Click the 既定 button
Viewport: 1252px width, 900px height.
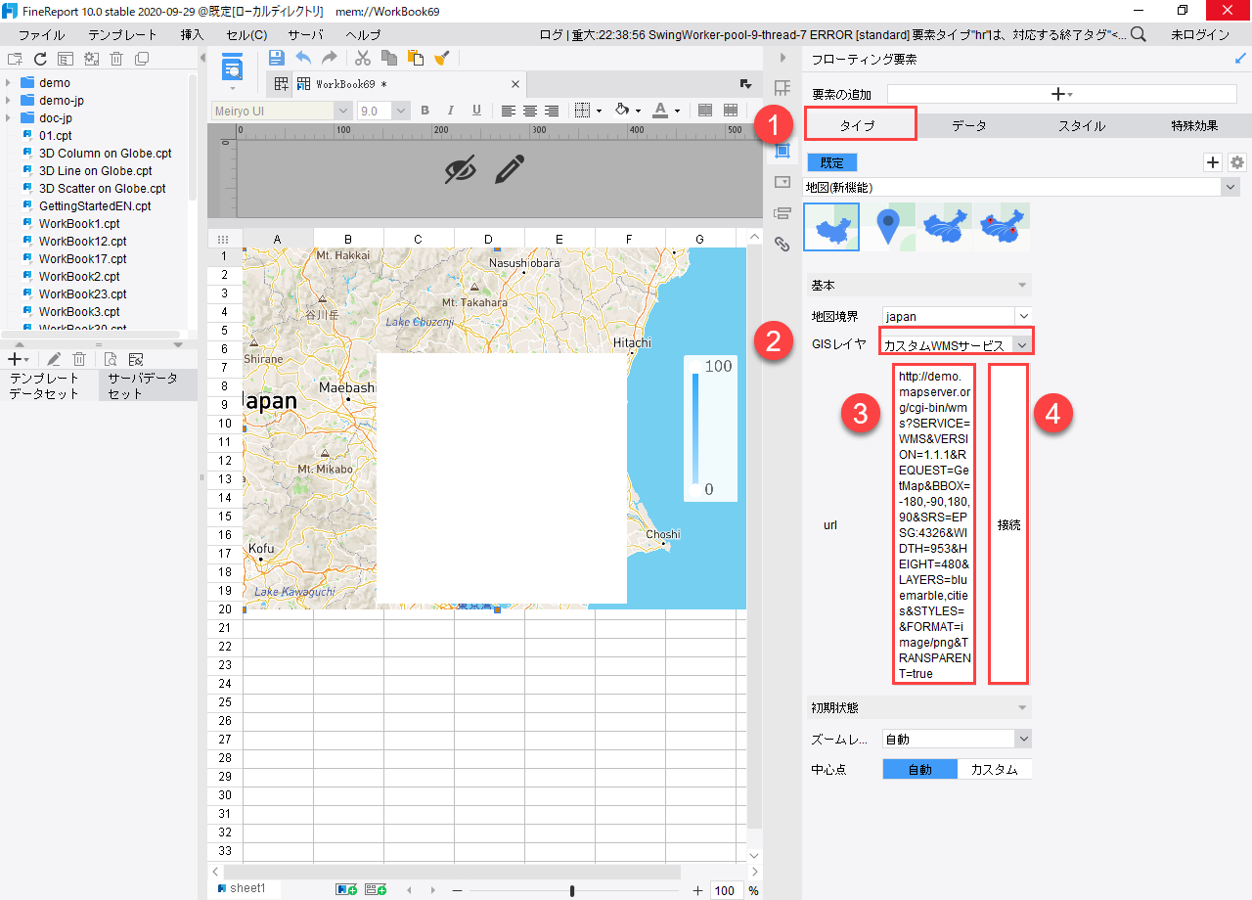[831, 162]
